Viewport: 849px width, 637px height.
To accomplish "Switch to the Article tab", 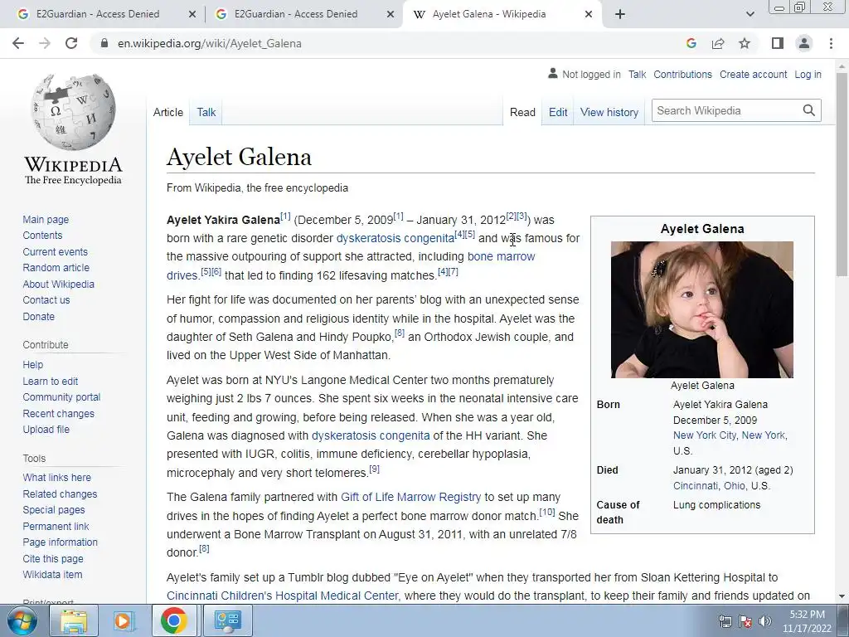I will [x=167, y=112].
